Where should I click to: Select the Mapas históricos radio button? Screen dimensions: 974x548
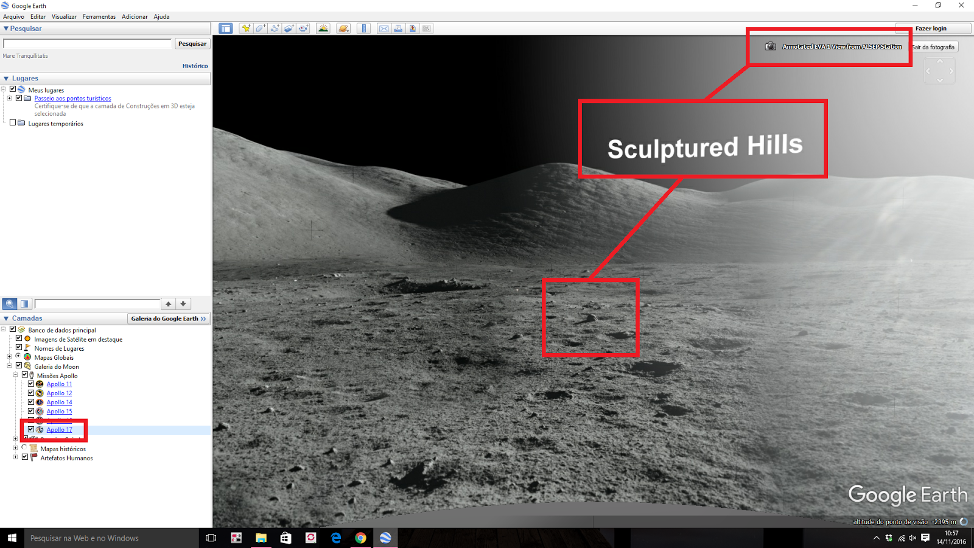point(24,448)
